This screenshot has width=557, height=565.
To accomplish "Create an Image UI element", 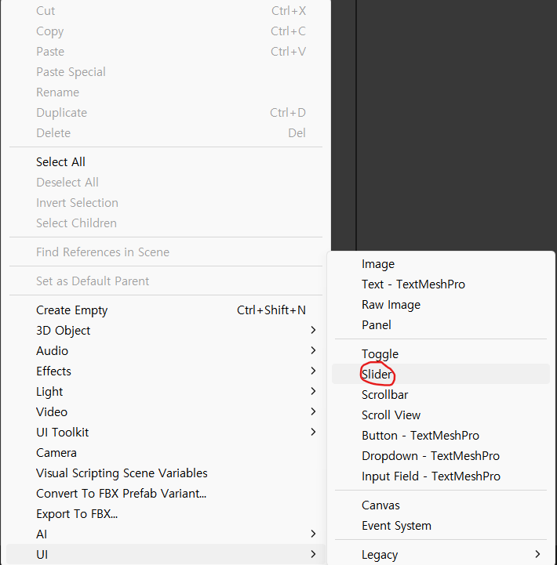I will pos(440,264).
